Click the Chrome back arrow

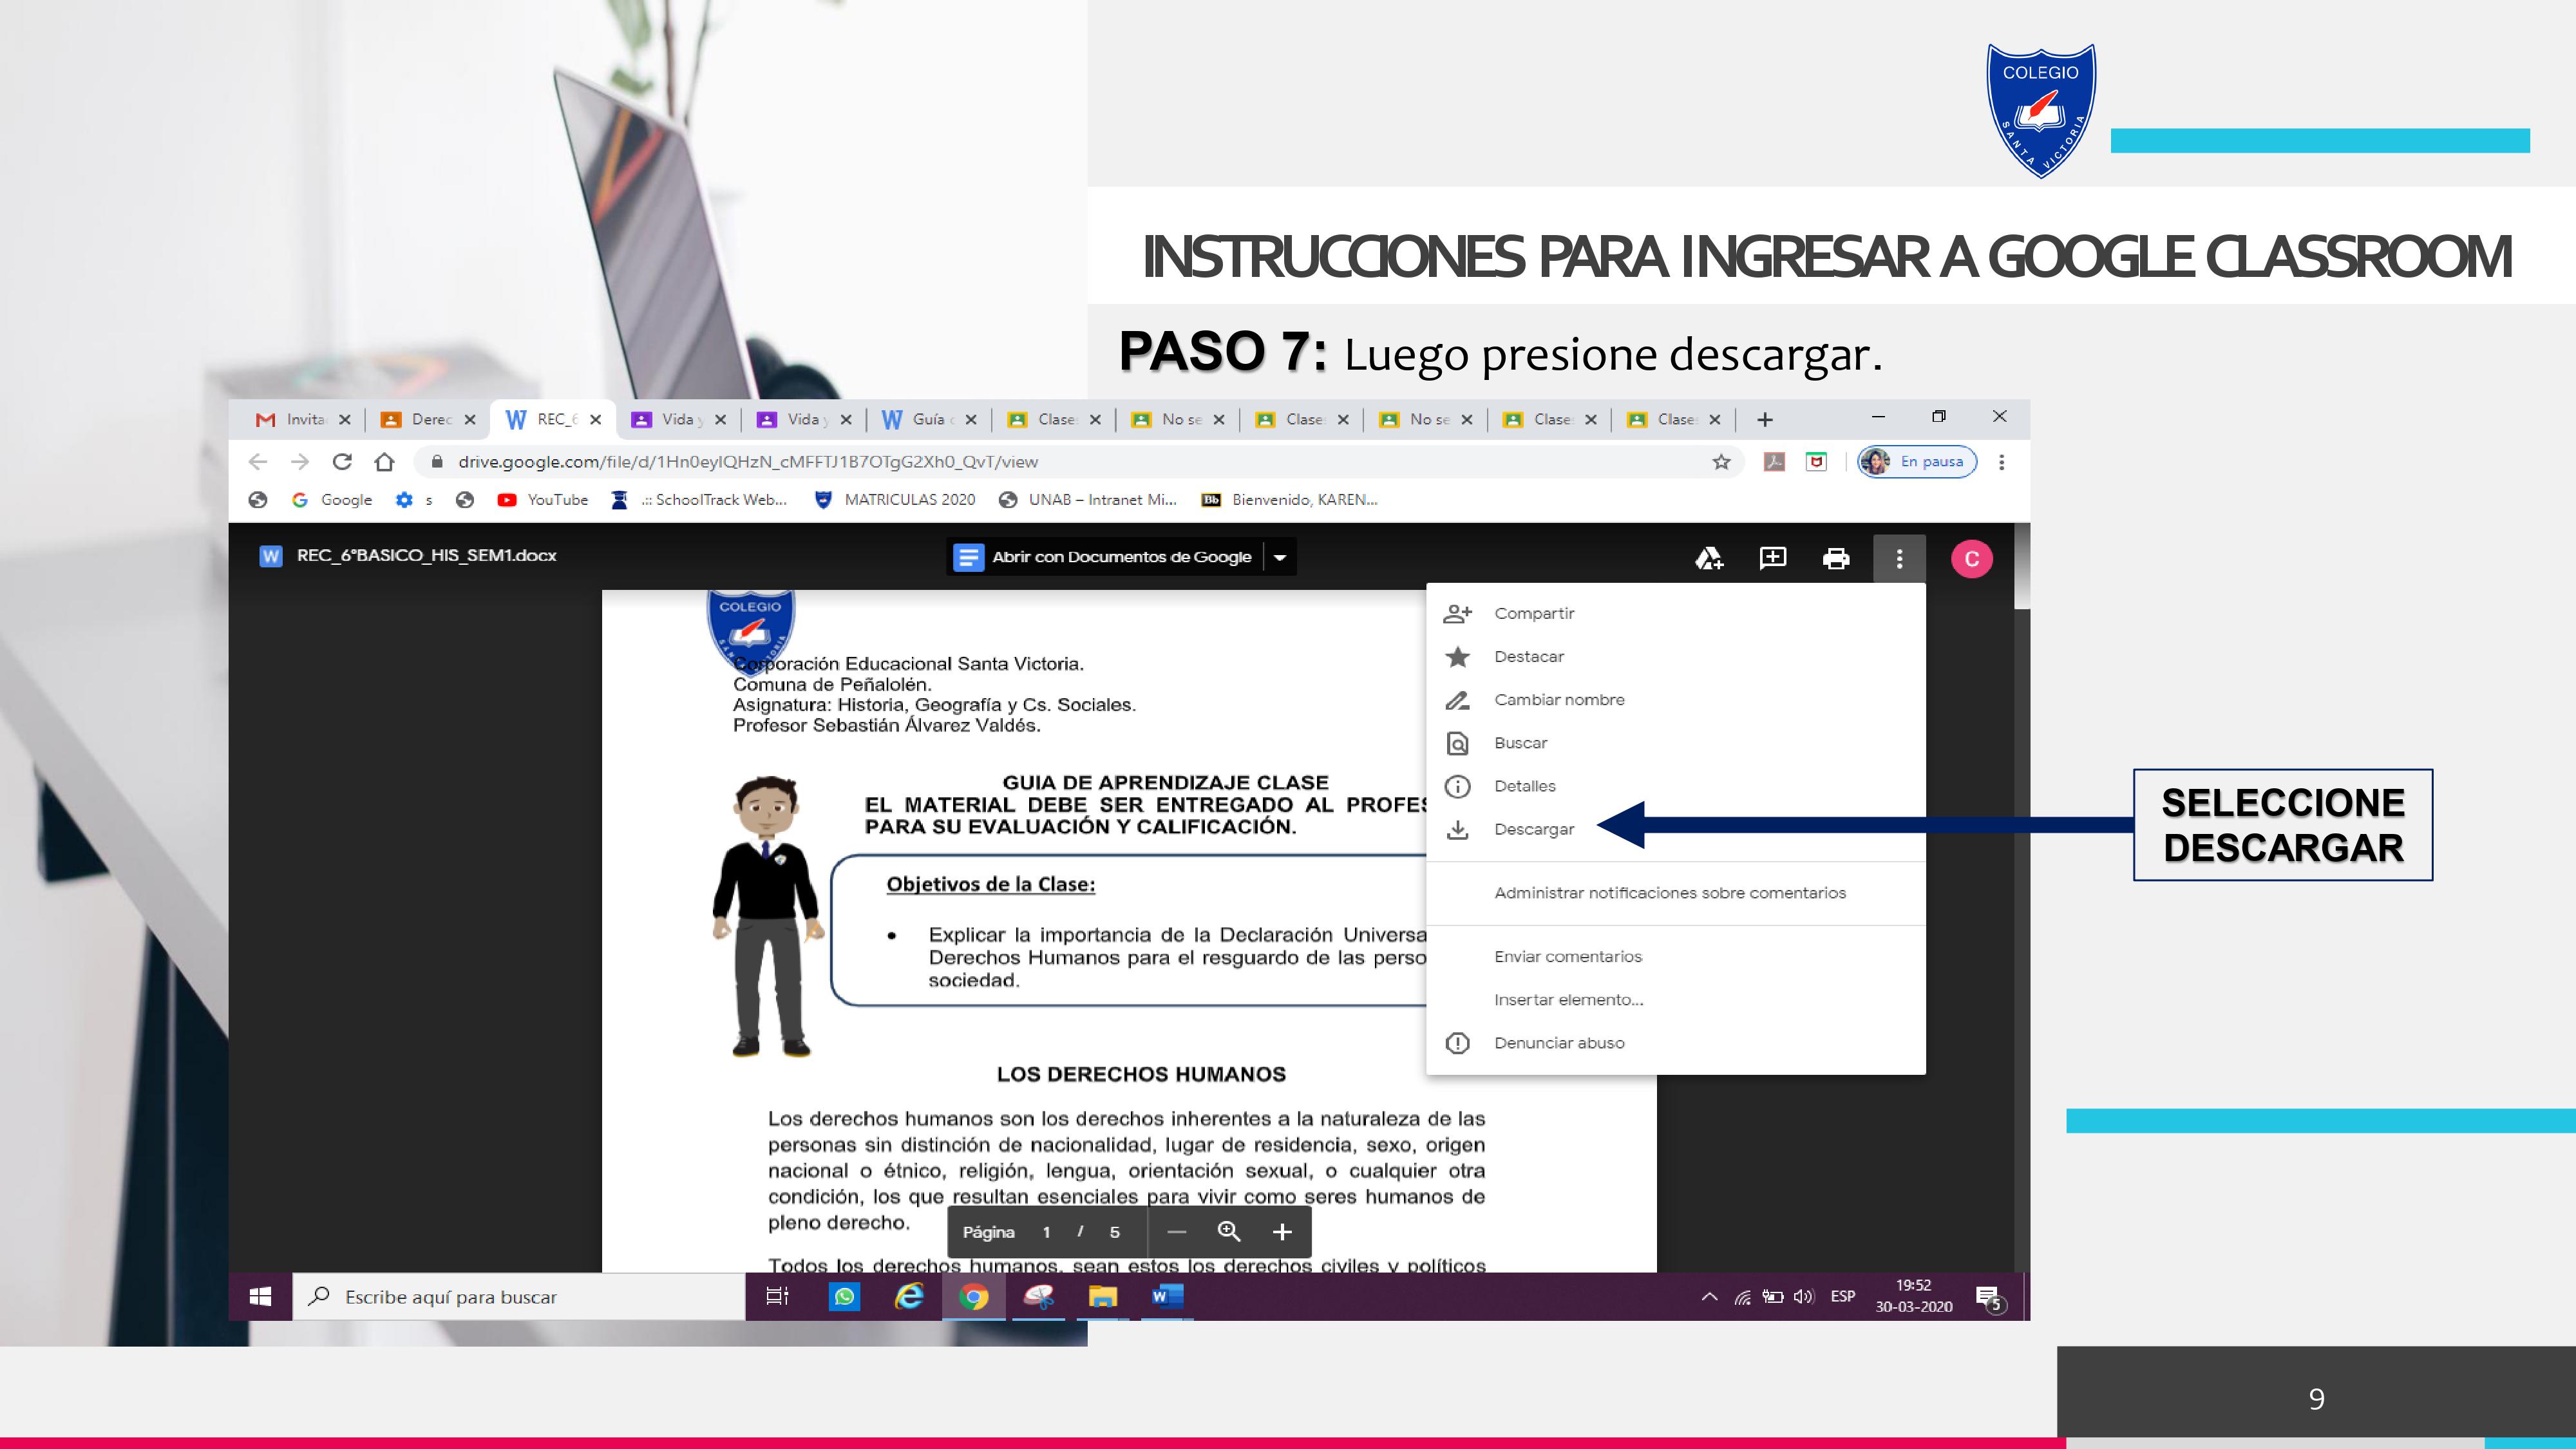[x=258, y=461]
